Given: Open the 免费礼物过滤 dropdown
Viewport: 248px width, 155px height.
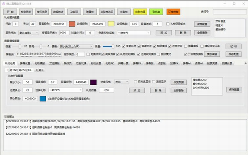Looking at the screenshot, I should 134,33.
